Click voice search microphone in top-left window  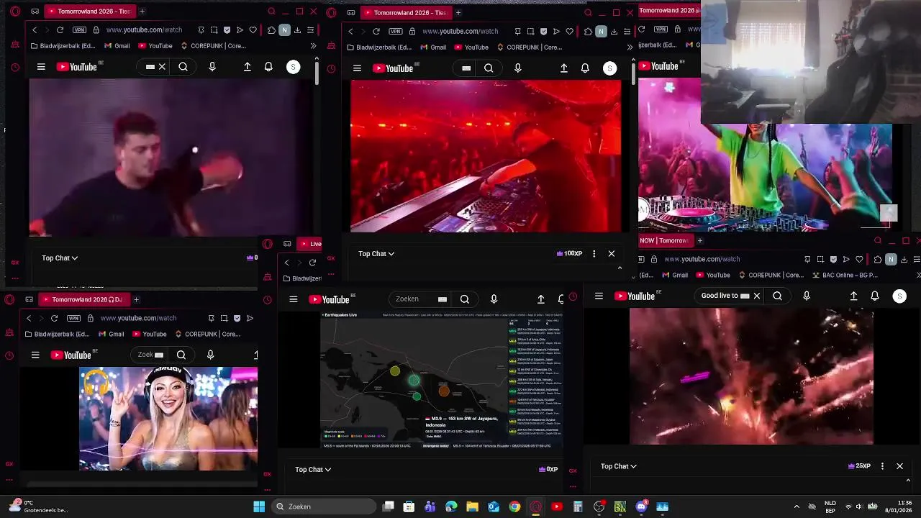tap(212, 67)
